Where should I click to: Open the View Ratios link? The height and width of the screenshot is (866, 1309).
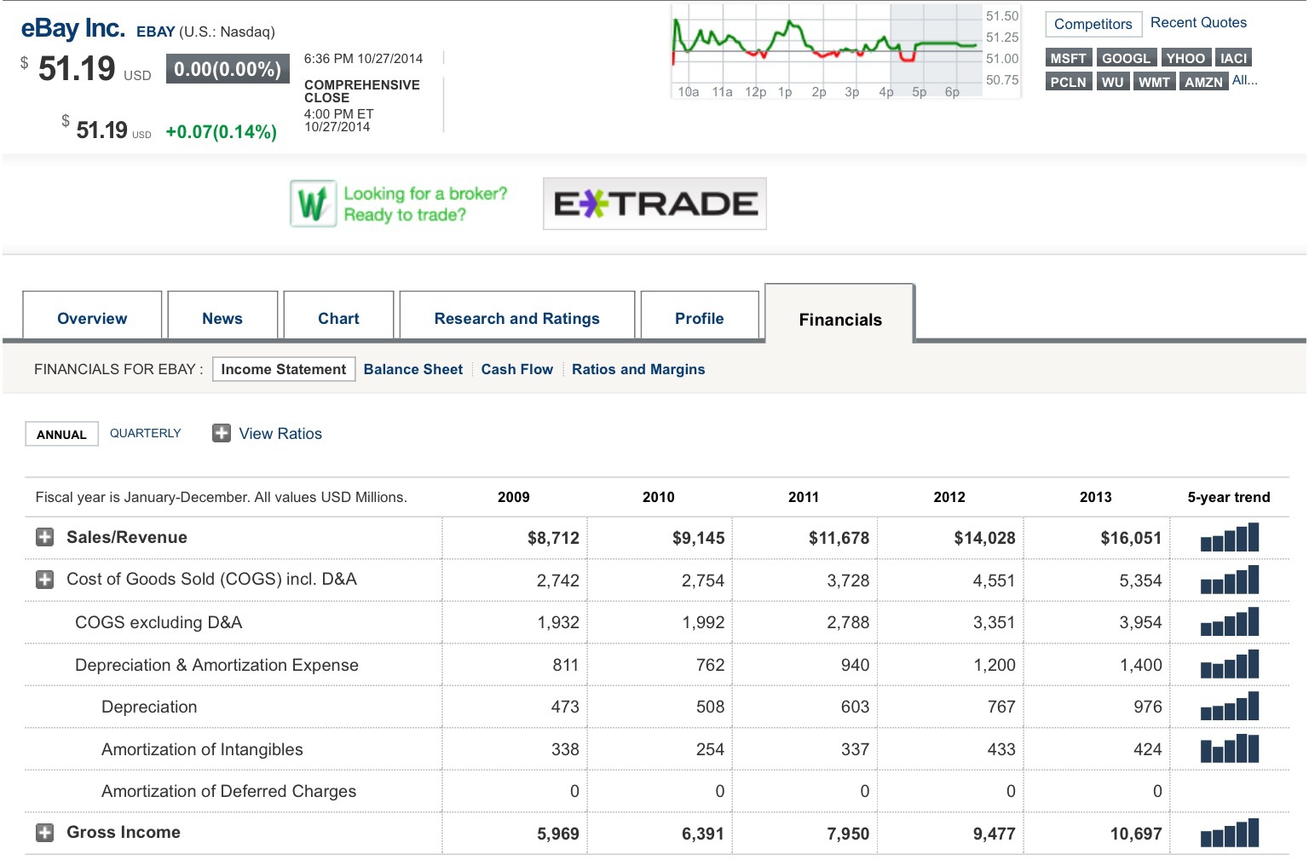point(280,433)
